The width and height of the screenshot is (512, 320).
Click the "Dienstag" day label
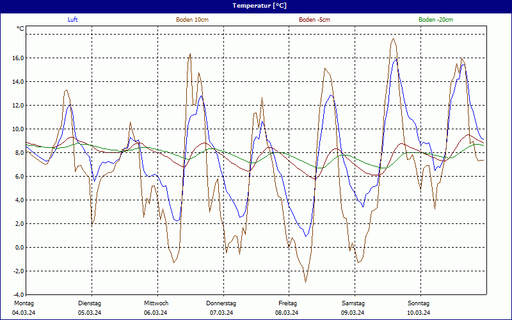pos(90,303)
